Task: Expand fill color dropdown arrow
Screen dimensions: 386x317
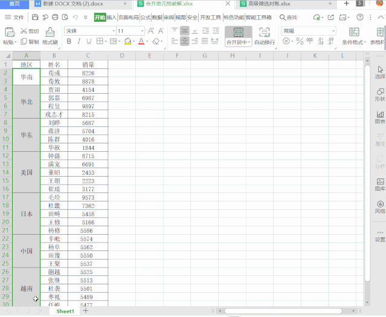Action: coord(133,41)
